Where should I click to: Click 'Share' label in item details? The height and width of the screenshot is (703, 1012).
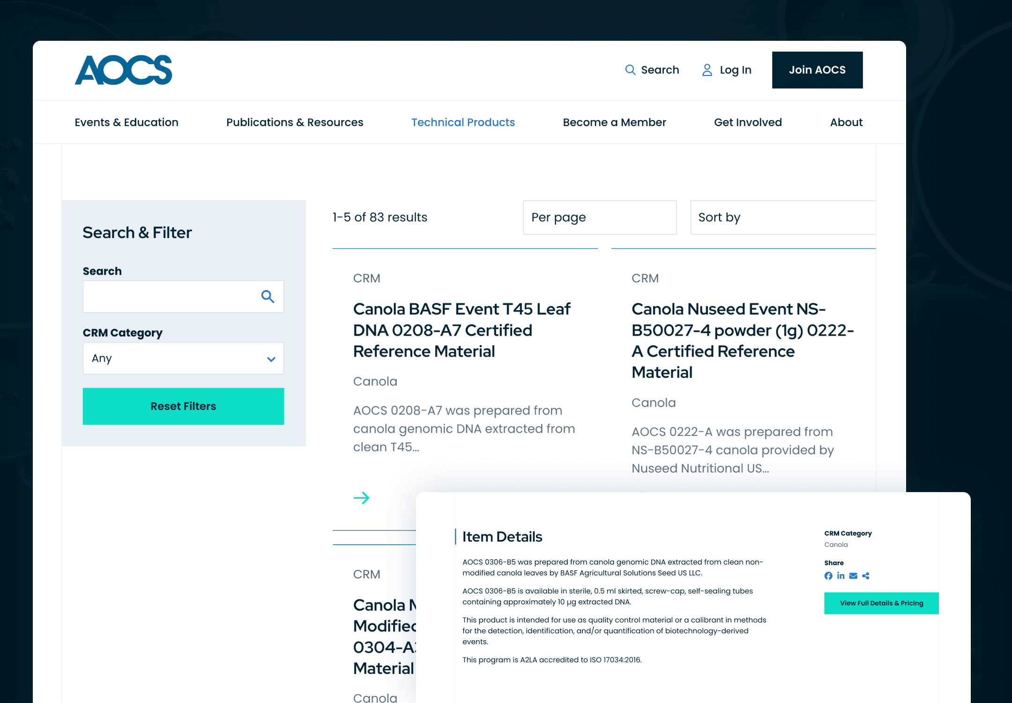coord(834,563)
